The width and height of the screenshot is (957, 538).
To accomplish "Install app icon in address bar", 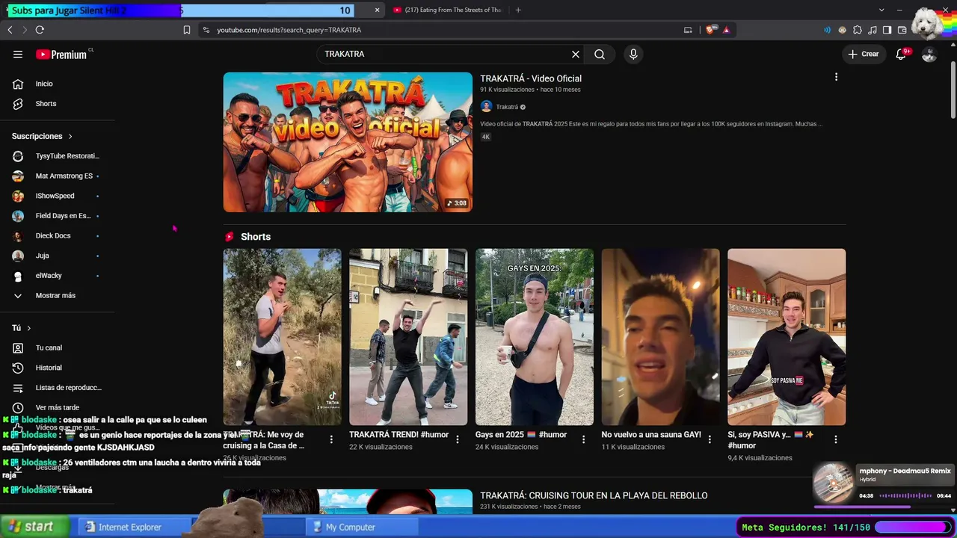I will pyautogui.click(x=688, y=30).
